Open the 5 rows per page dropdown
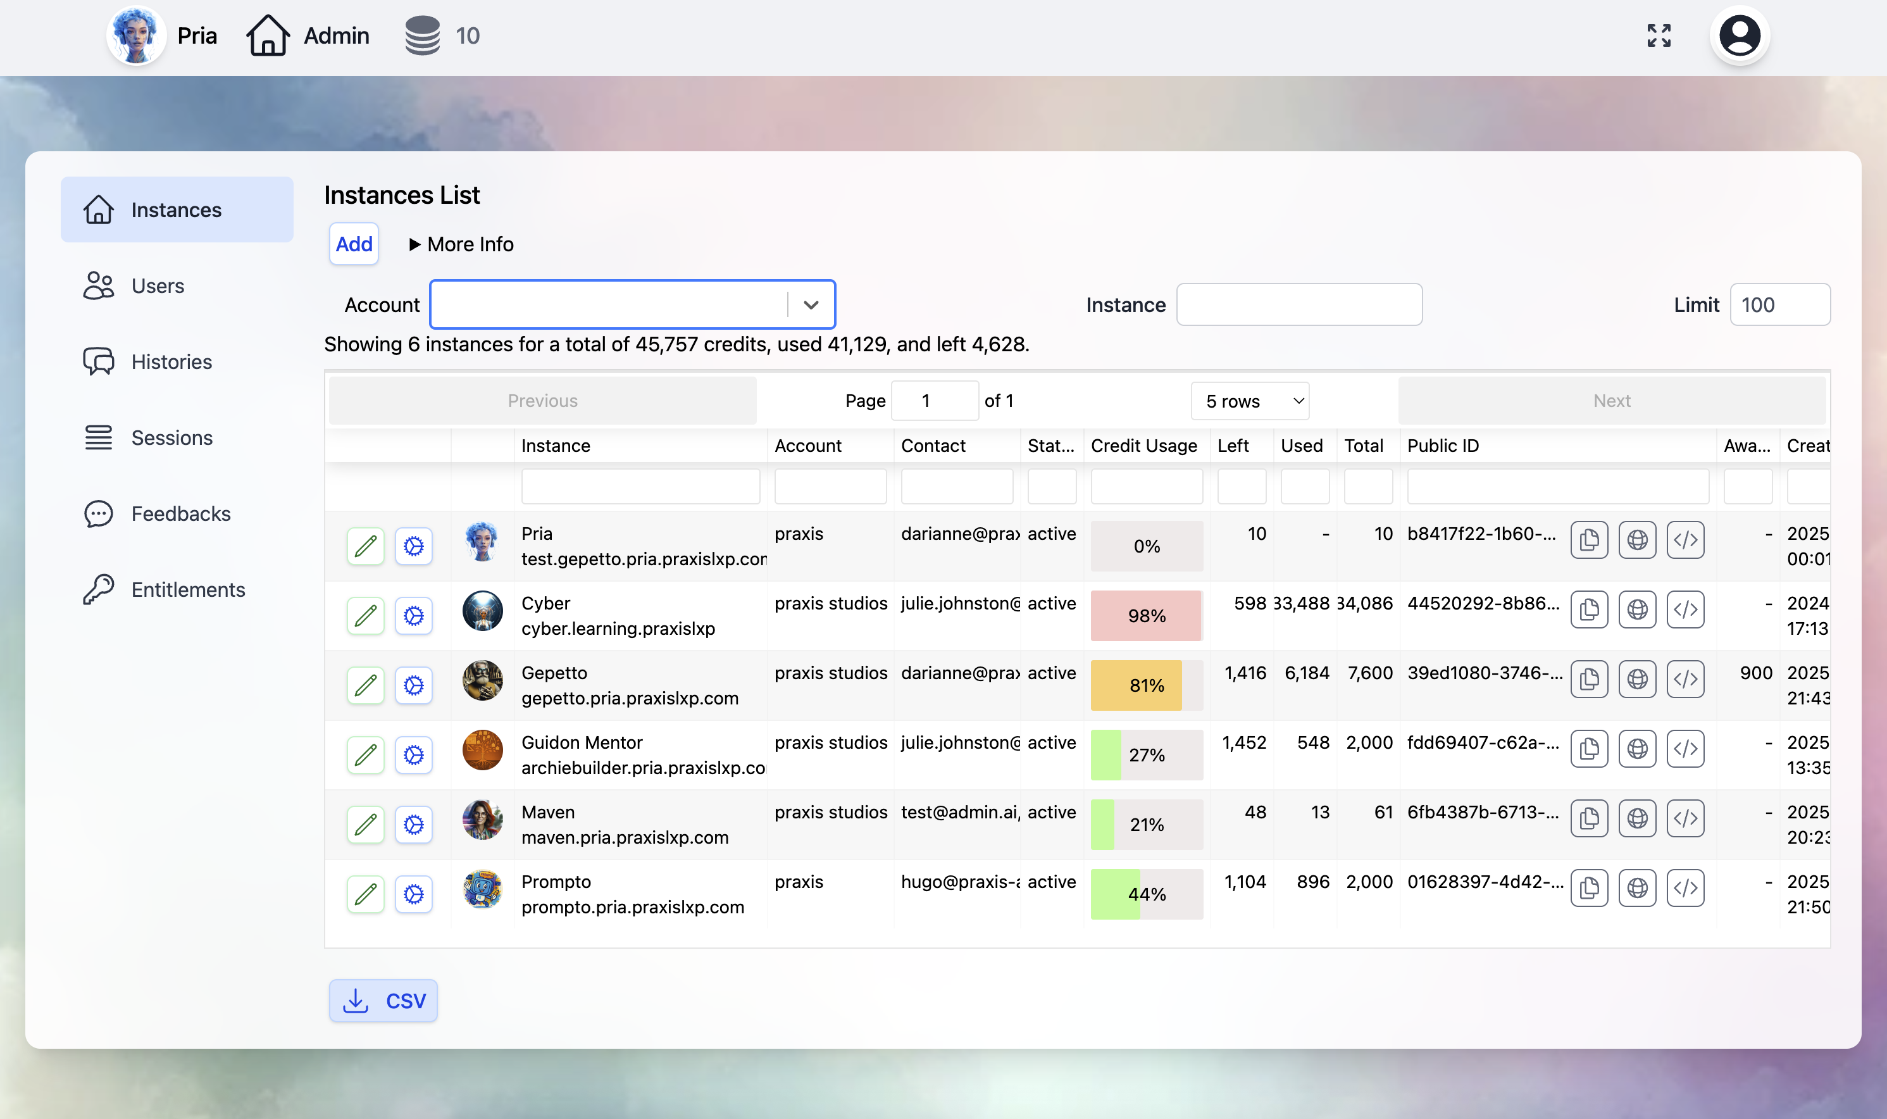This screenshot has height=1119, width=1887. pos(1249,401)
